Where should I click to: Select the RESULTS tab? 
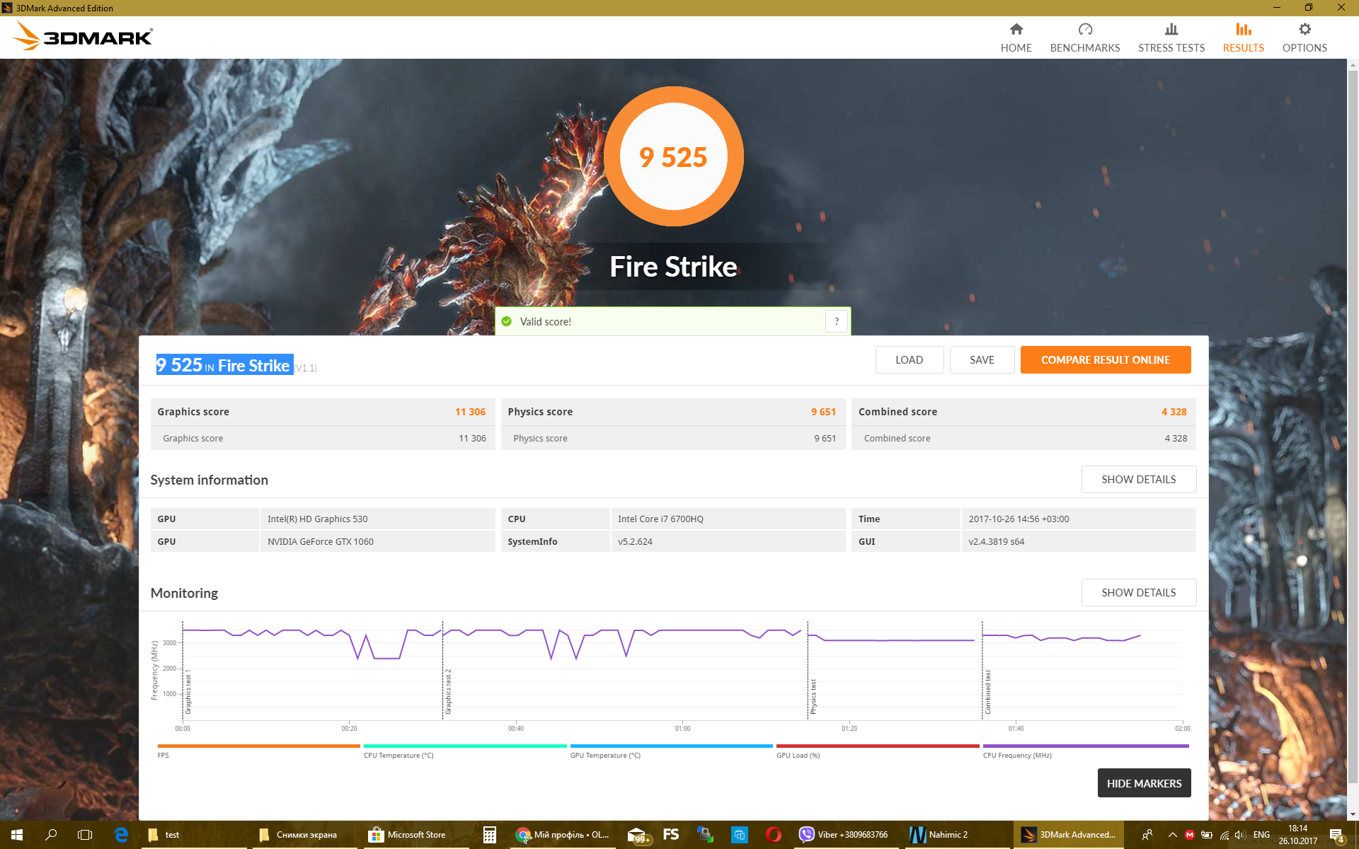pyautogui.click(x=1243, y=37)
